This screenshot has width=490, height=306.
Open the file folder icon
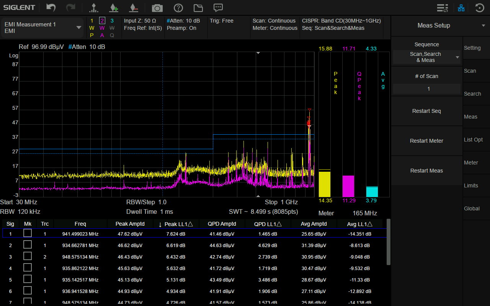[198, 8]
